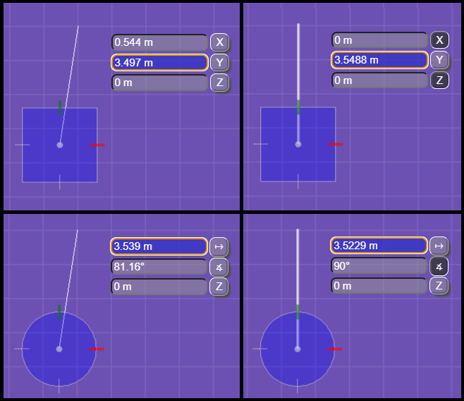Edit the 3.497 m Y field
This screenshot has height=401, width=464.
(160, 63)
